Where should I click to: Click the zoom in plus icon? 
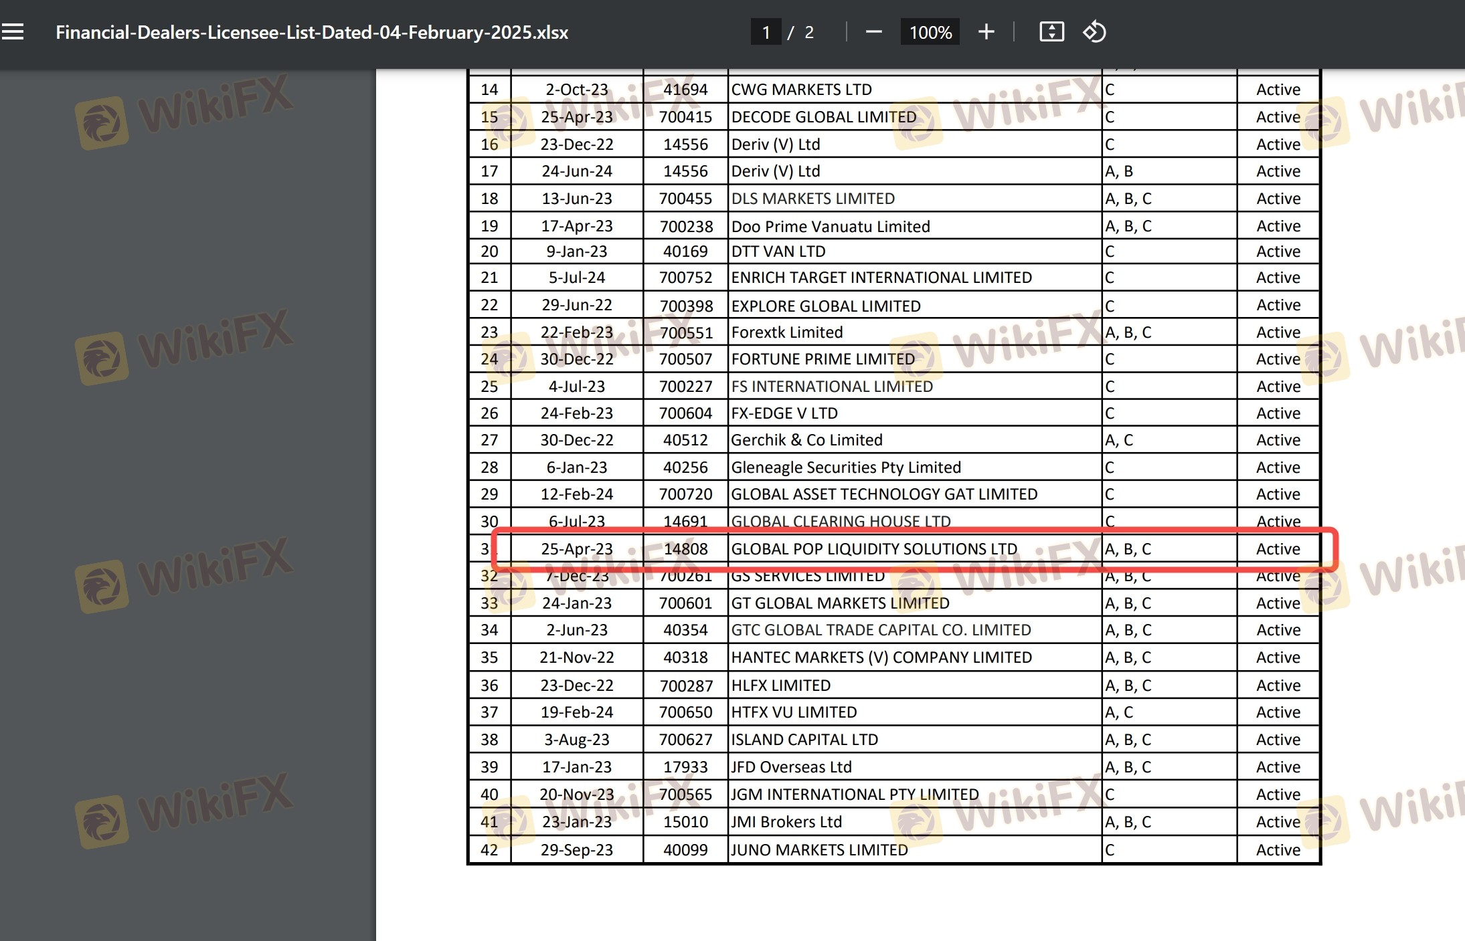986,31
